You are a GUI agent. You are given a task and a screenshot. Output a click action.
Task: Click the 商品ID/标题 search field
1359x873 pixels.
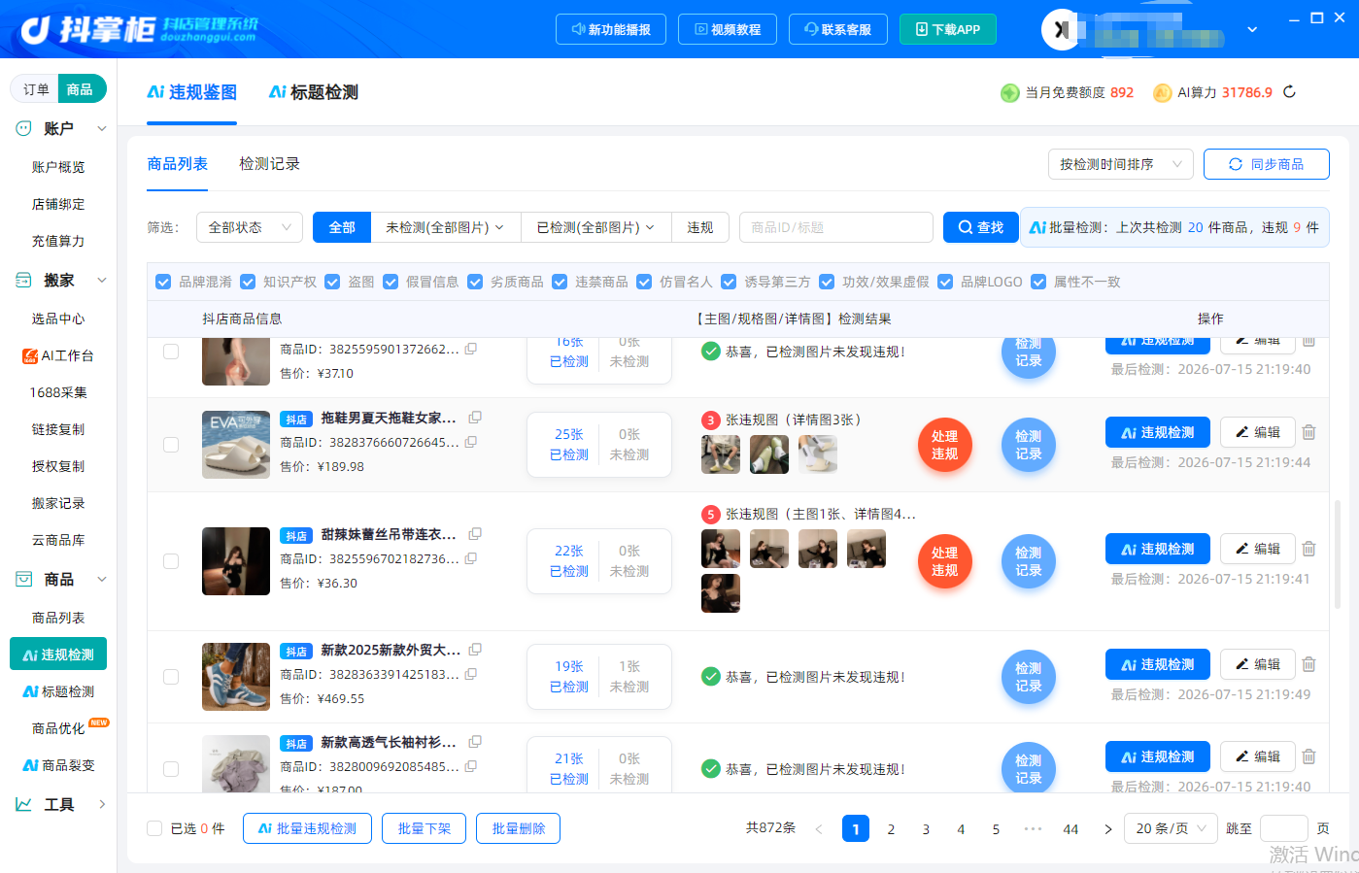tap(836, 227)
